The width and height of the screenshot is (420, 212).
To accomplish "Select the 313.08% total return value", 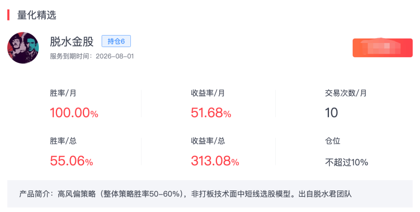I will point(215,161).
